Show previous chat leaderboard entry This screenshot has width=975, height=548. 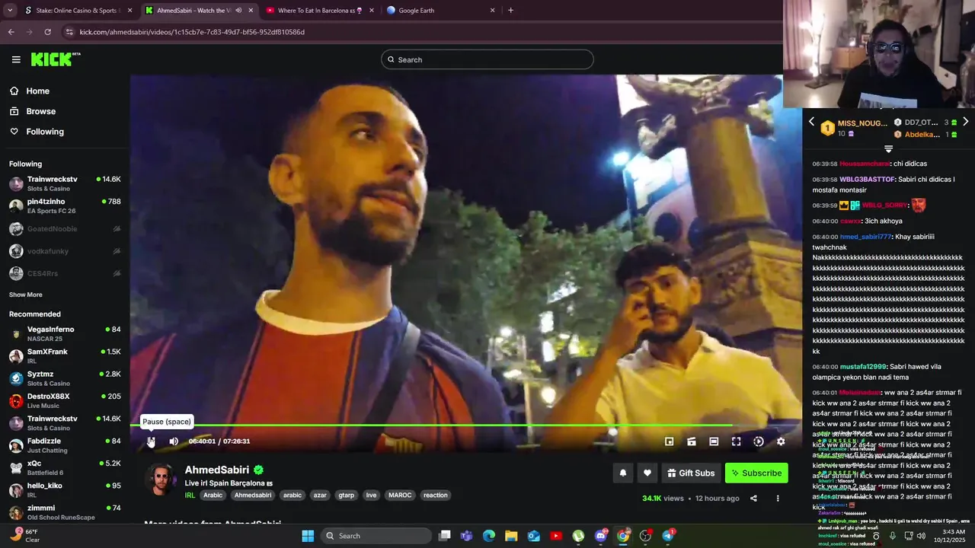click(811, 122)
